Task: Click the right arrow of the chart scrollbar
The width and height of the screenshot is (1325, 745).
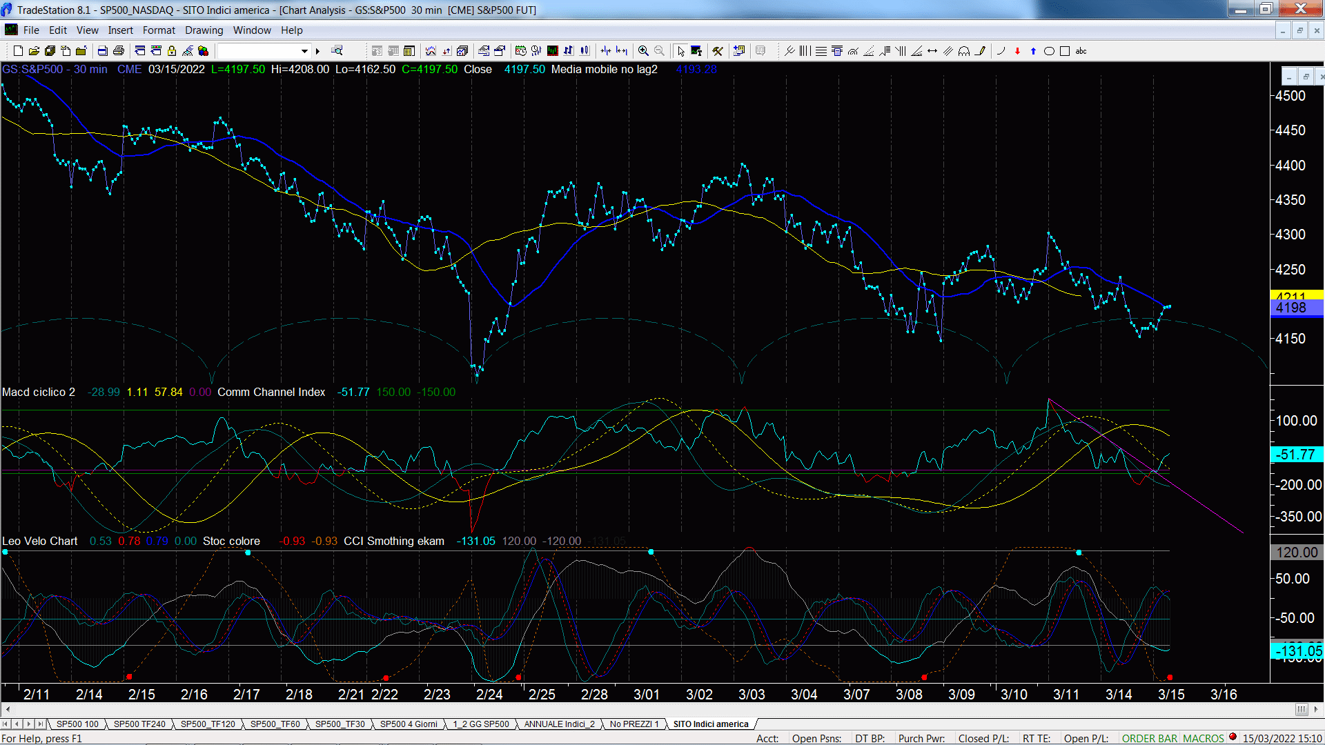Action: (x=1316, y=709)
